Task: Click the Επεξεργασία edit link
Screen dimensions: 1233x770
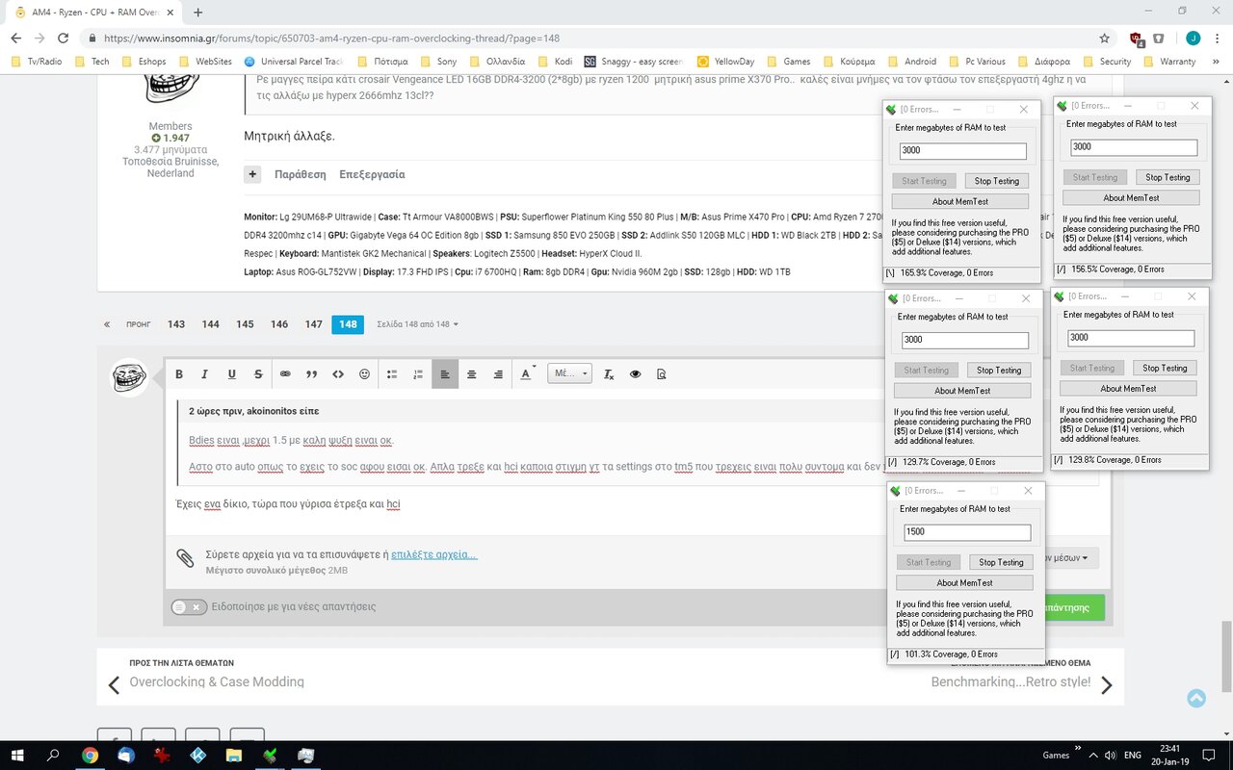Action: click(372, 175)
